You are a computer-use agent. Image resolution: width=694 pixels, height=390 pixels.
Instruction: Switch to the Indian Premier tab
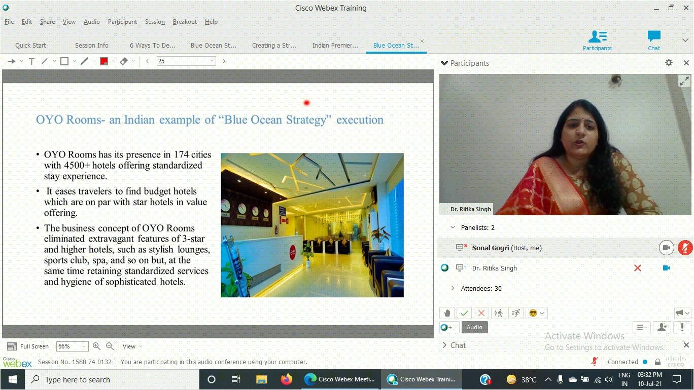(x=335, y=45)
